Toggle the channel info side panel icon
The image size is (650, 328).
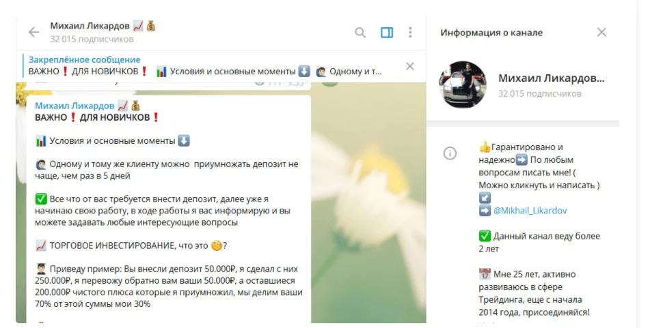pyautogui.click(x=387, y=33)
